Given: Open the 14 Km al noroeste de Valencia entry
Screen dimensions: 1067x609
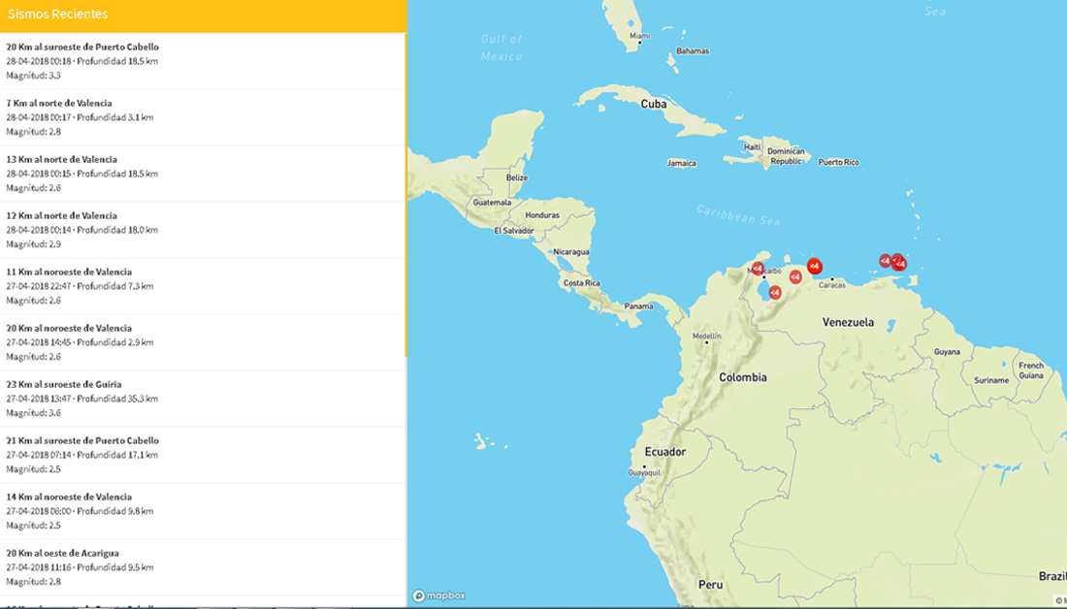Looking at the screenshot, I should [x=203, y=511].
